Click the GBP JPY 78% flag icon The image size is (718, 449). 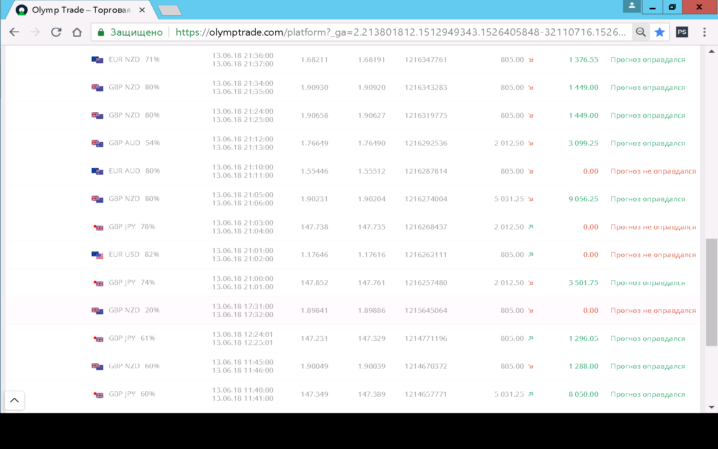pos(98,227)
